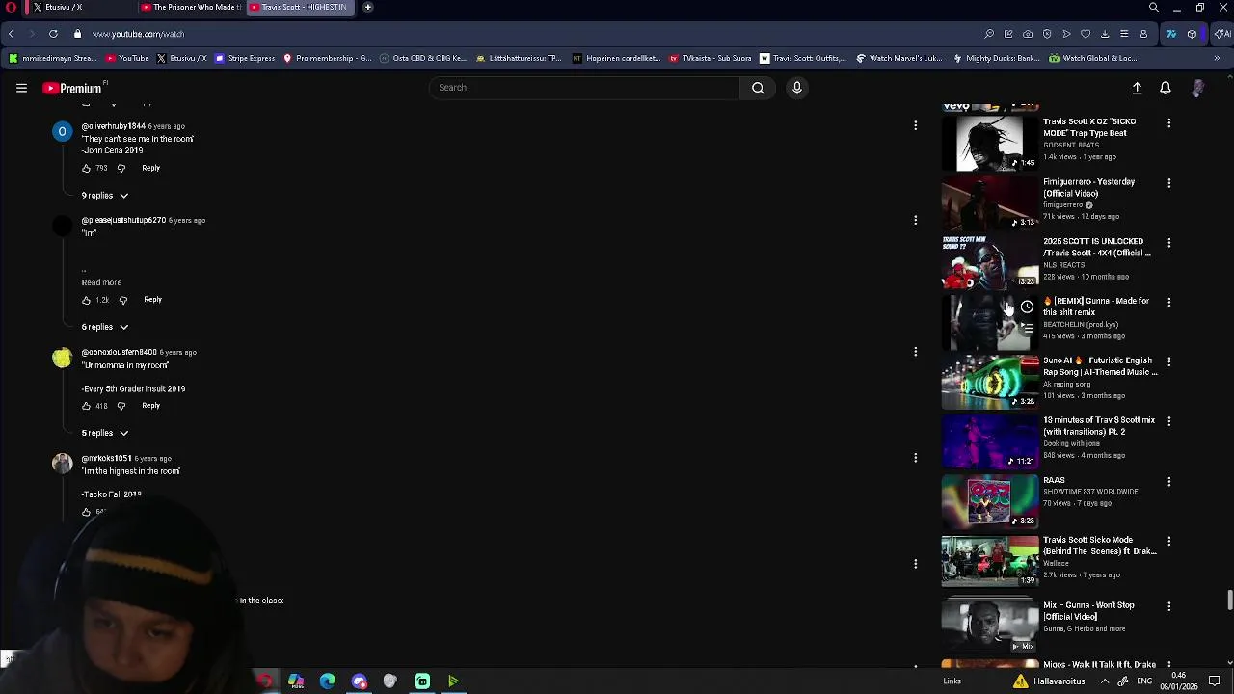
Task: Reload the page in browser toolbar
Action: [53, 34]
